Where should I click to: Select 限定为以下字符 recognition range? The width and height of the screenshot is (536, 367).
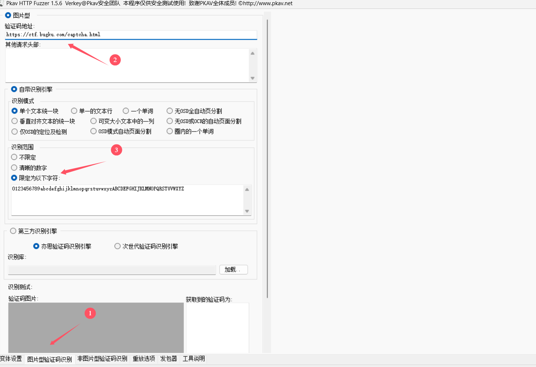tap(14, 178)
